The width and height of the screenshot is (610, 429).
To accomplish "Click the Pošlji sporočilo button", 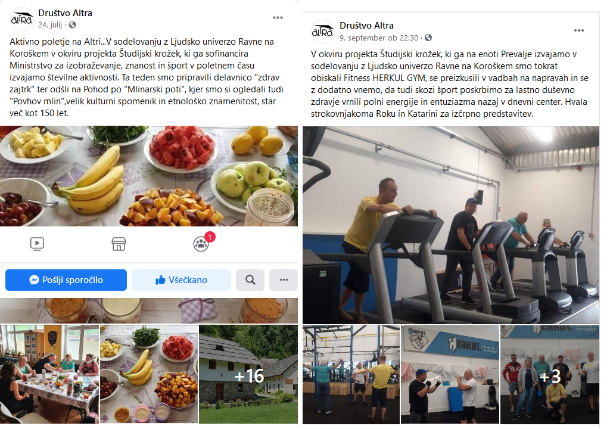I will coord(66,280).
